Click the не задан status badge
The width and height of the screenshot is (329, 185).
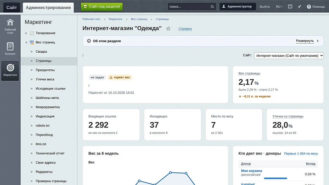[97, 77]
